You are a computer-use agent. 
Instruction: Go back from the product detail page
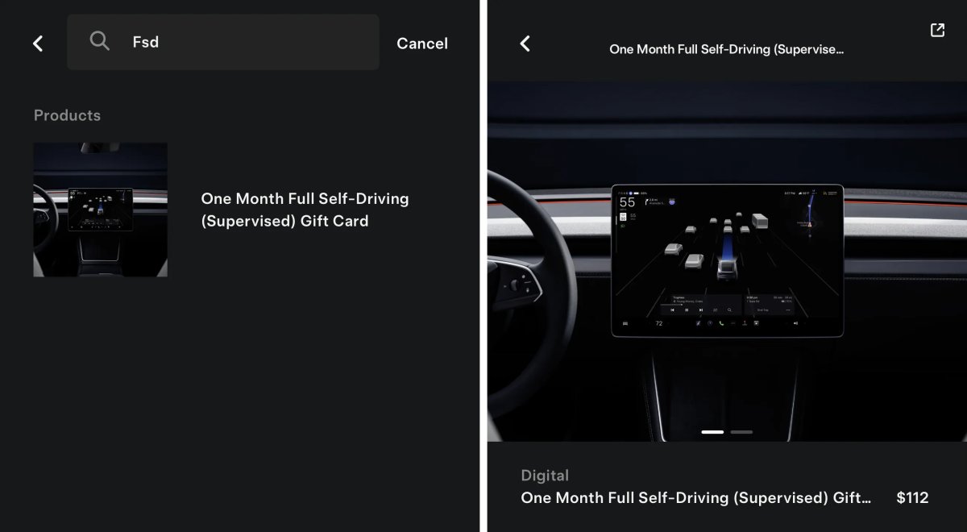[x=525, y=44]
